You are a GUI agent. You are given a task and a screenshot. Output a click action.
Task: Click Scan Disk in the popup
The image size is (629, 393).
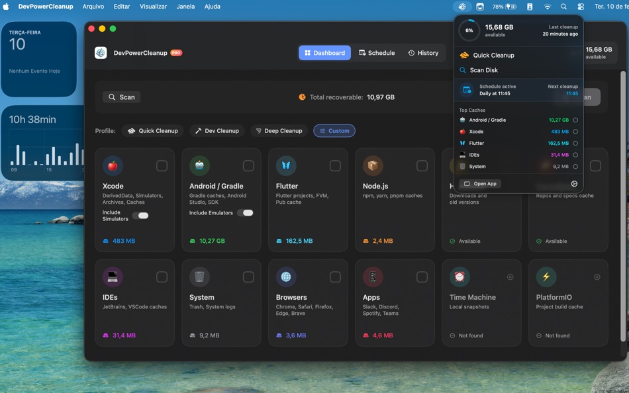click(518, 70)
